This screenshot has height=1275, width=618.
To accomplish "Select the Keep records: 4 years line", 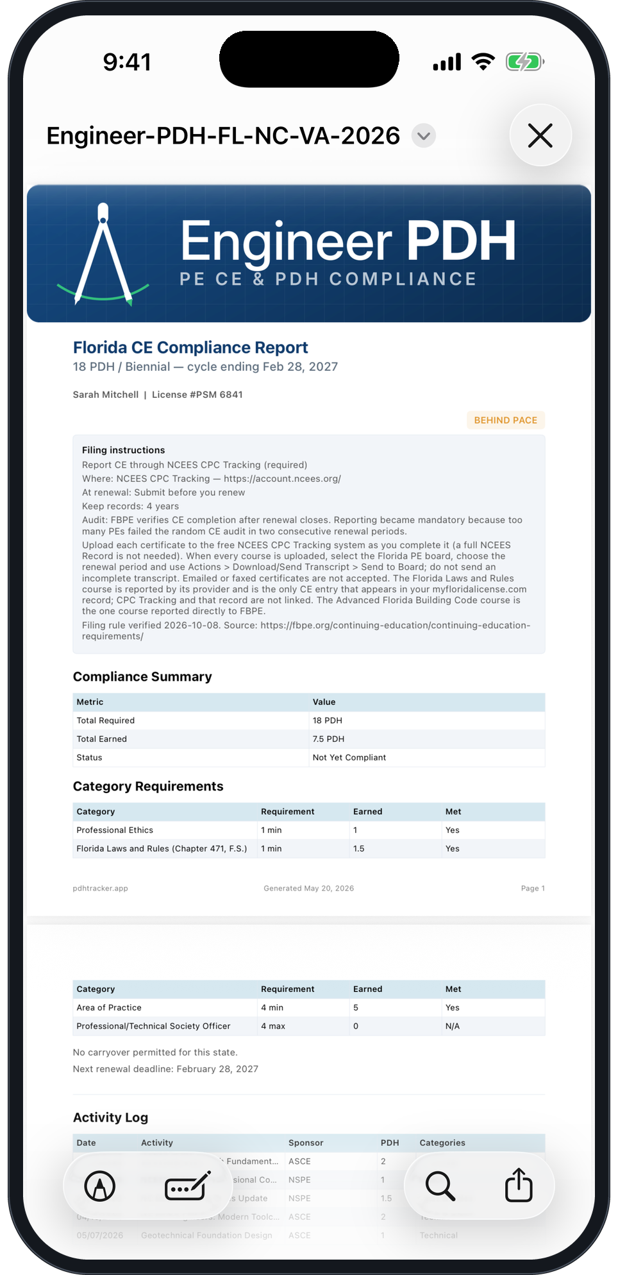I will click(x=130, y=506).
